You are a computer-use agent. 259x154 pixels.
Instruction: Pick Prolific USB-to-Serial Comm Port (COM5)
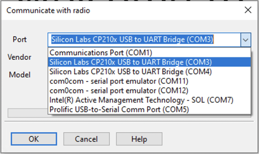coord(149,109)
